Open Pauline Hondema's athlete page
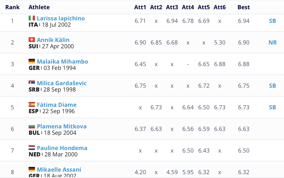Viewport: 284px width, 178px height. coord(62,148)
